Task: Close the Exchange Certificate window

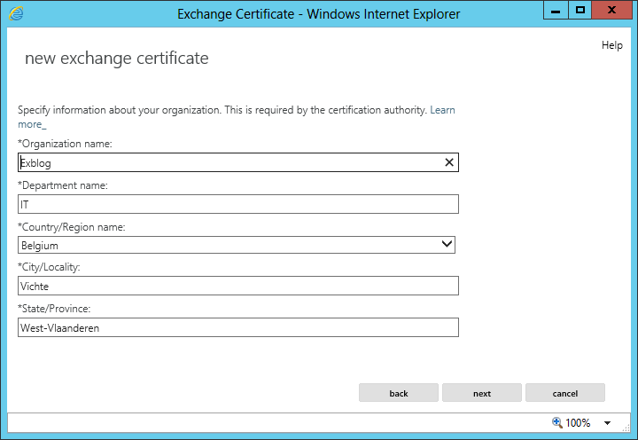Action: tap(611, 10)
